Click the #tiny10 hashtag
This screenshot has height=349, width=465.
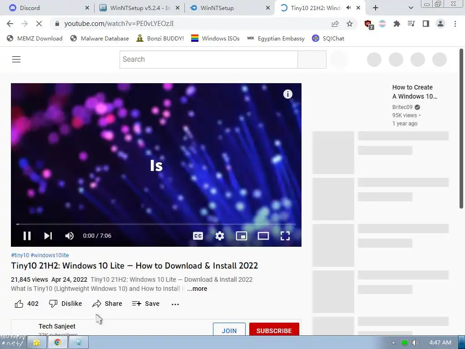click(x=20, y=255)
